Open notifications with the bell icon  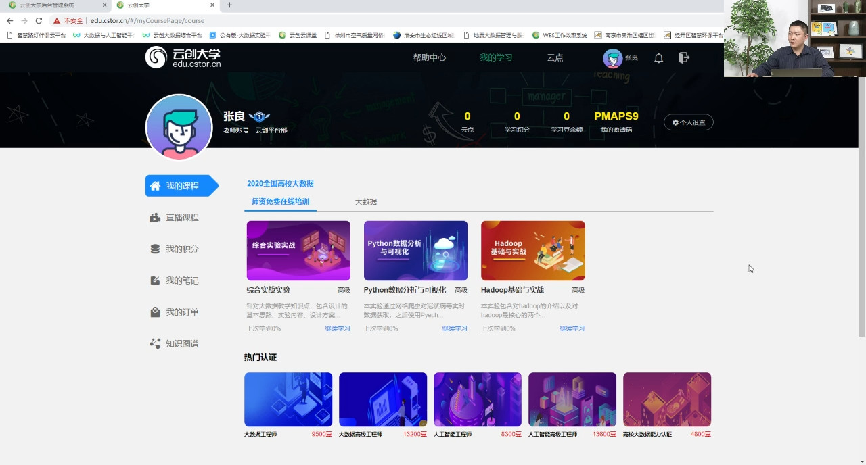pyautogui.click(x=658, y=58)
